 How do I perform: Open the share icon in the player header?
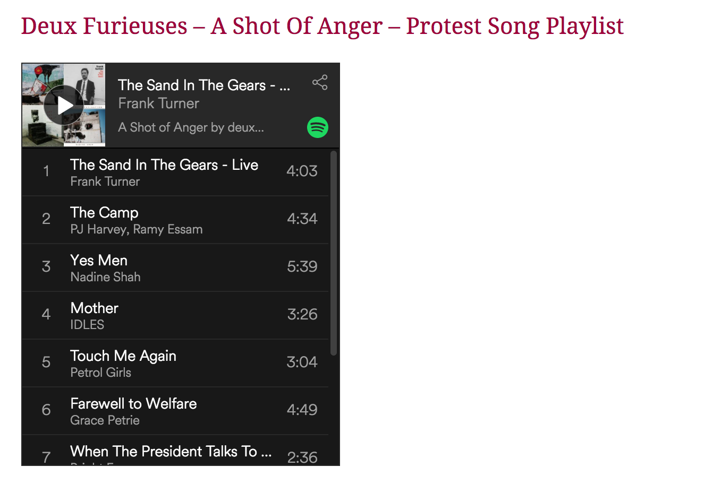click(320, 82)
